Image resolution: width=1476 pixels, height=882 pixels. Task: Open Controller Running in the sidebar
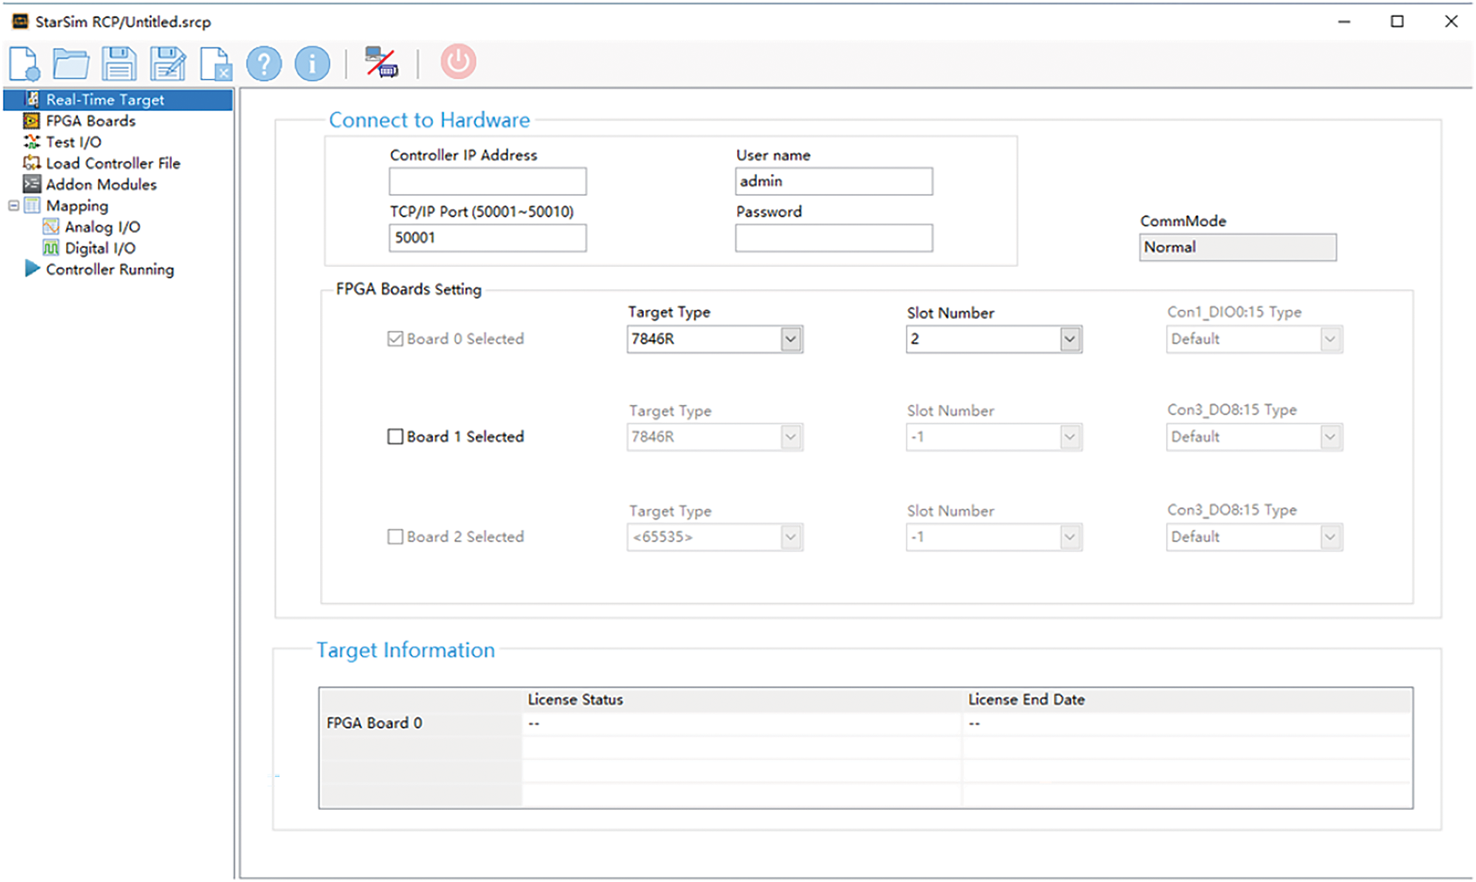coord(109,270)
